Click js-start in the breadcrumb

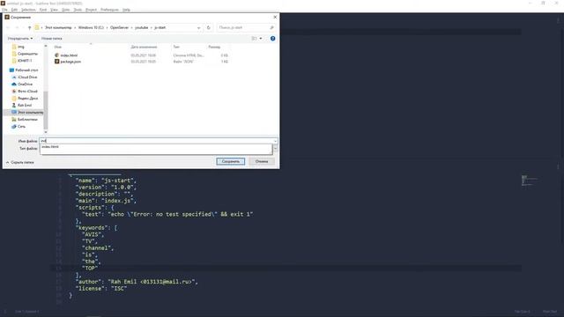click(160, 27)
